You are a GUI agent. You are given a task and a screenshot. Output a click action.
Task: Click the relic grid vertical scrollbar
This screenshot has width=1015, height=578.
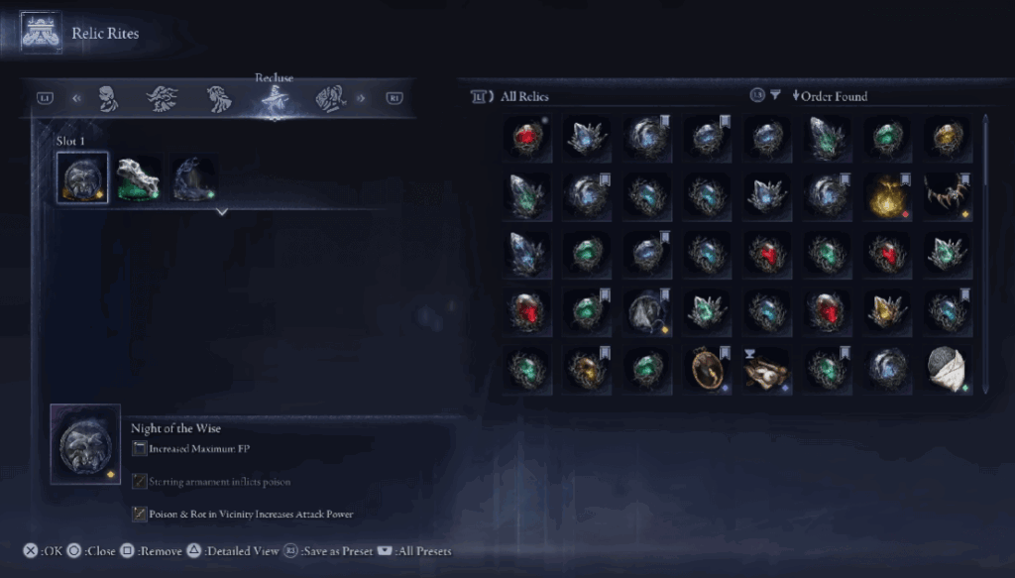point(985,254)
